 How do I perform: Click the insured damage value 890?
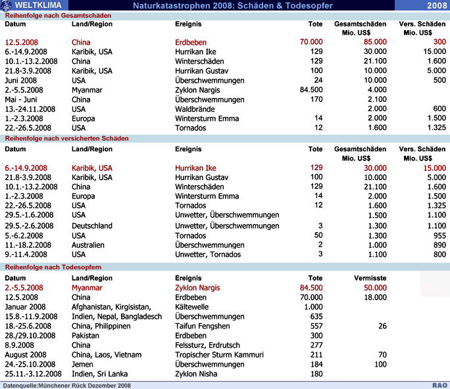(439, 245)
